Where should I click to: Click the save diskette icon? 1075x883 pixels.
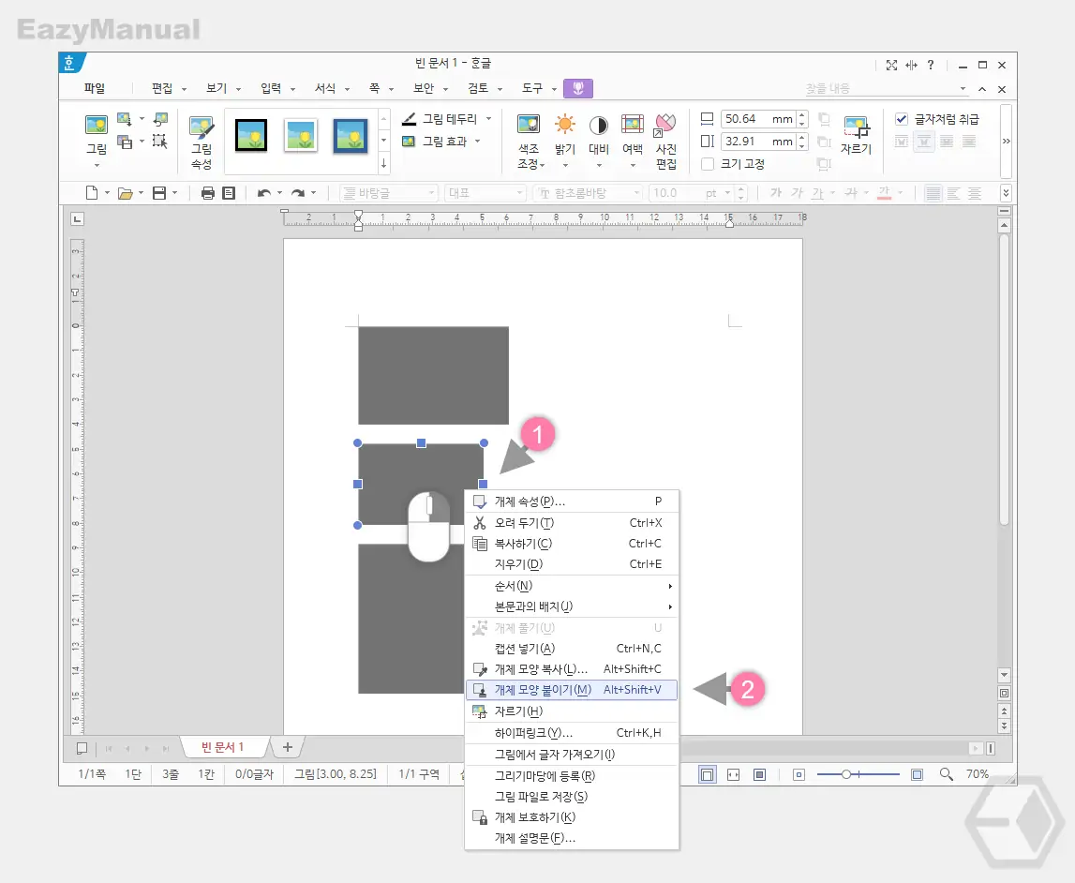coord(159,193)
